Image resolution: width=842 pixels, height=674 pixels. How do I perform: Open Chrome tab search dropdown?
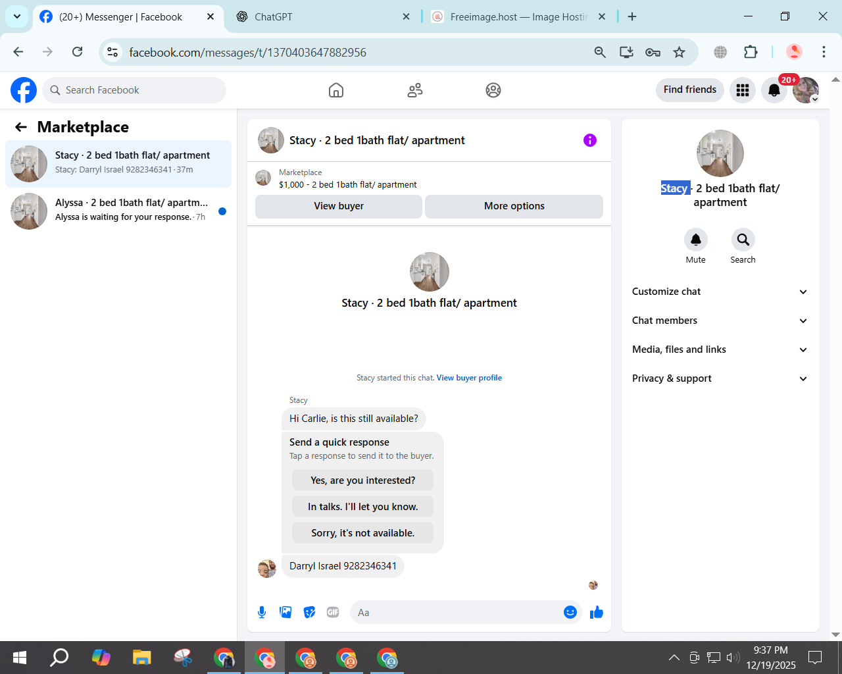tap(17, 16)
